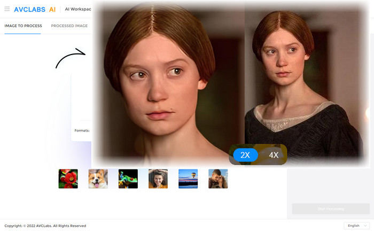Switch to the Processed Image tab
The height and width of the screenshot is (231, 374).
click(69, 26)
